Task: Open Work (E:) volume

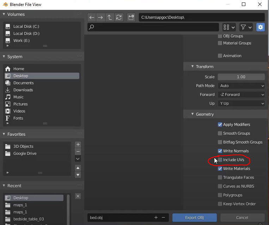Action: coord(42,41)
